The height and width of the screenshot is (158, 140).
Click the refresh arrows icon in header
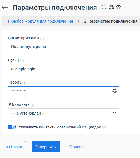point(104,7)
